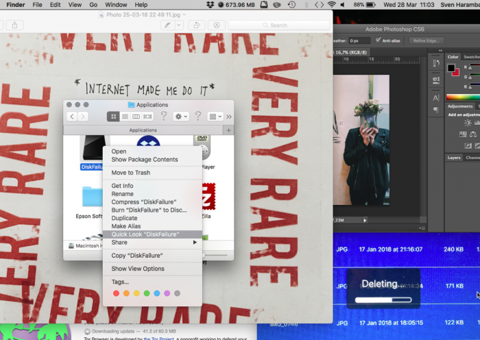Add a new Finder tab with plus button

(x=228, y=130)
